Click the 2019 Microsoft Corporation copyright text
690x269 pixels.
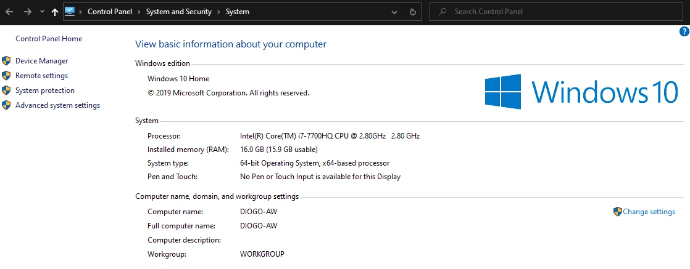pos(228,93)
